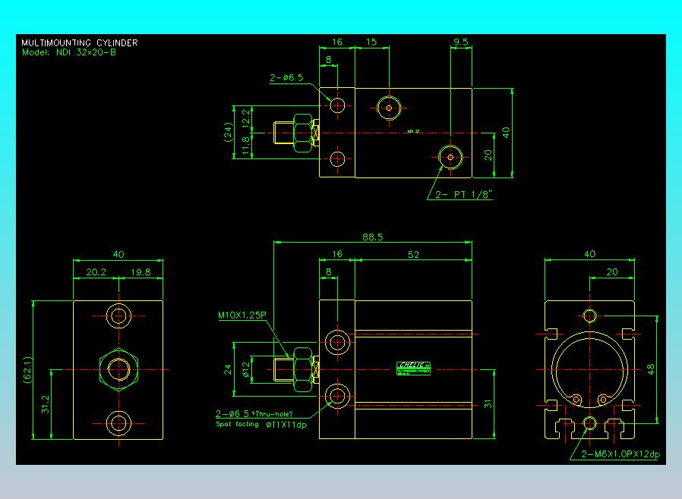
Task: Click the lower right PT port circle in top view
Action: pyautogui.click(x=450, y=157)
